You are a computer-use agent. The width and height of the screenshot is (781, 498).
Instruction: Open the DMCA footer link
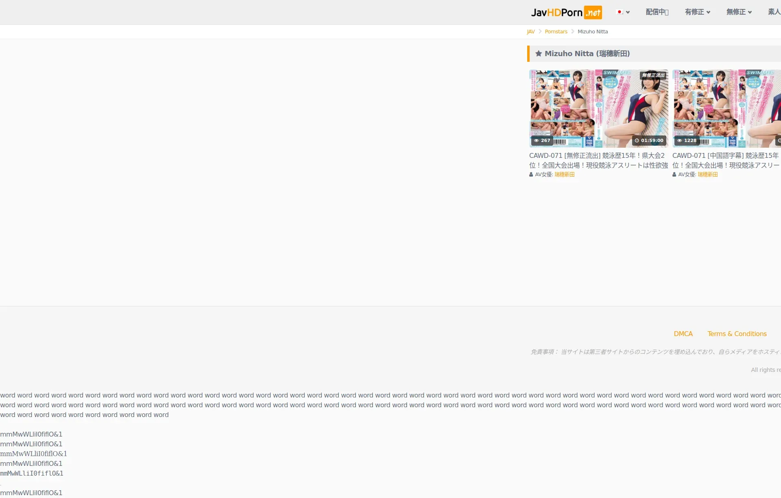[683, 334]
